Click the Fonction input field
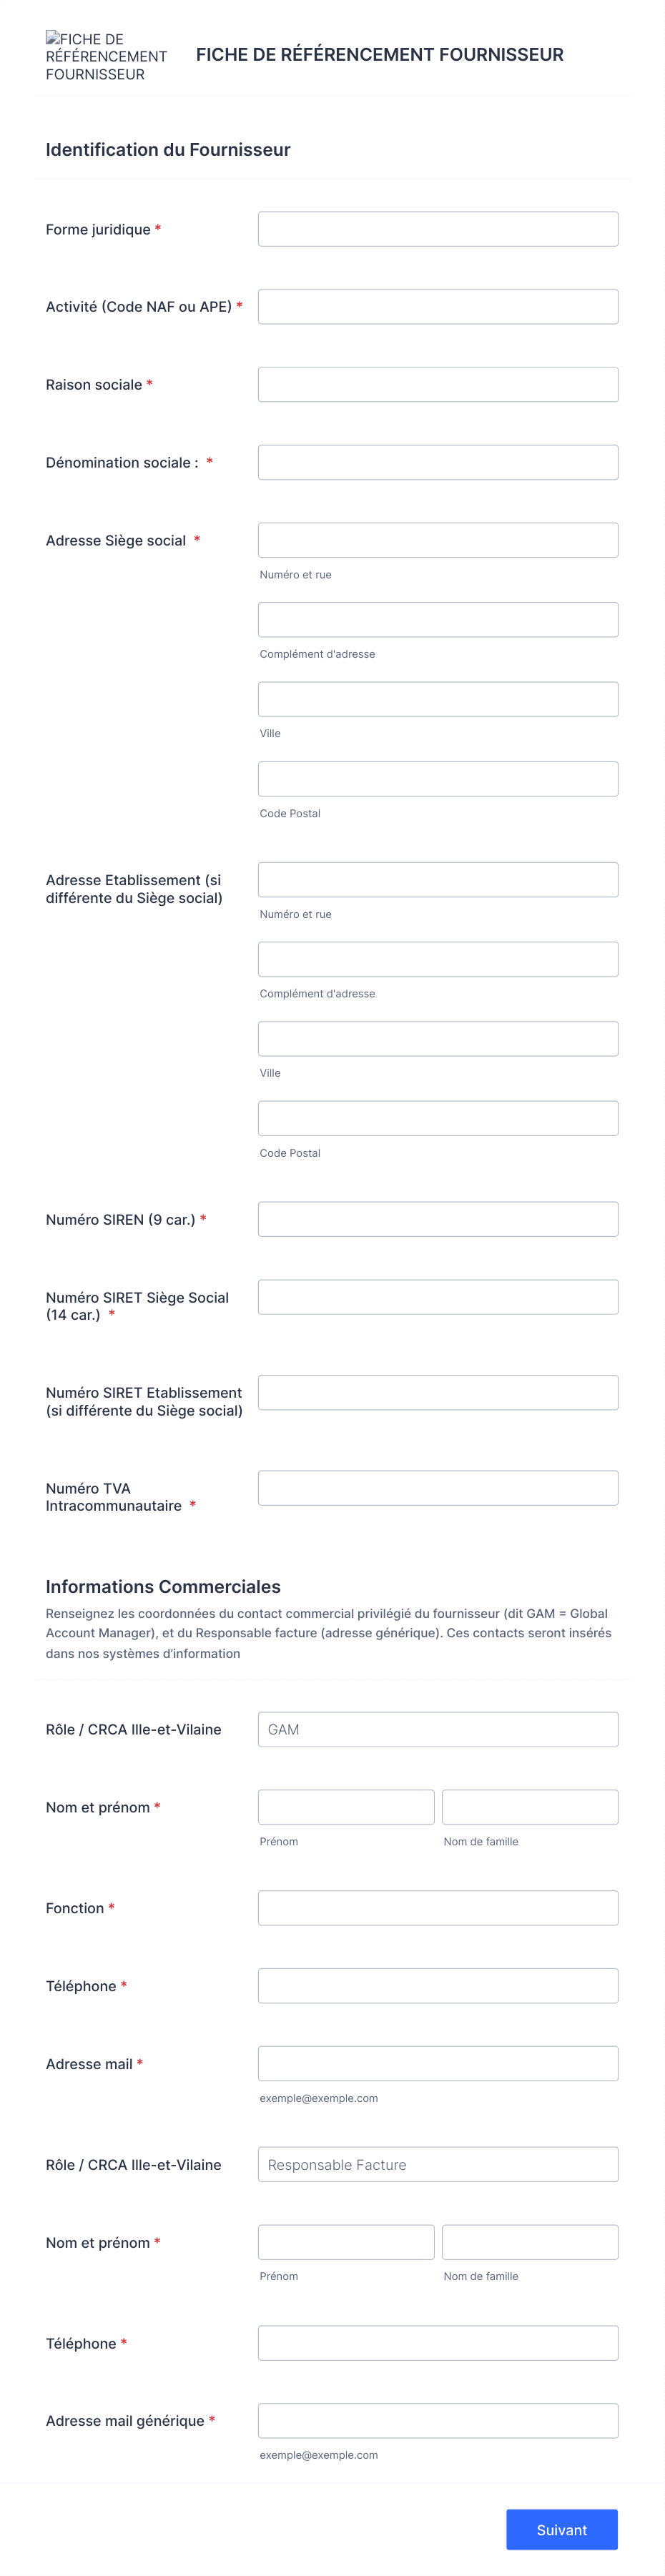 coord(437,1907)
